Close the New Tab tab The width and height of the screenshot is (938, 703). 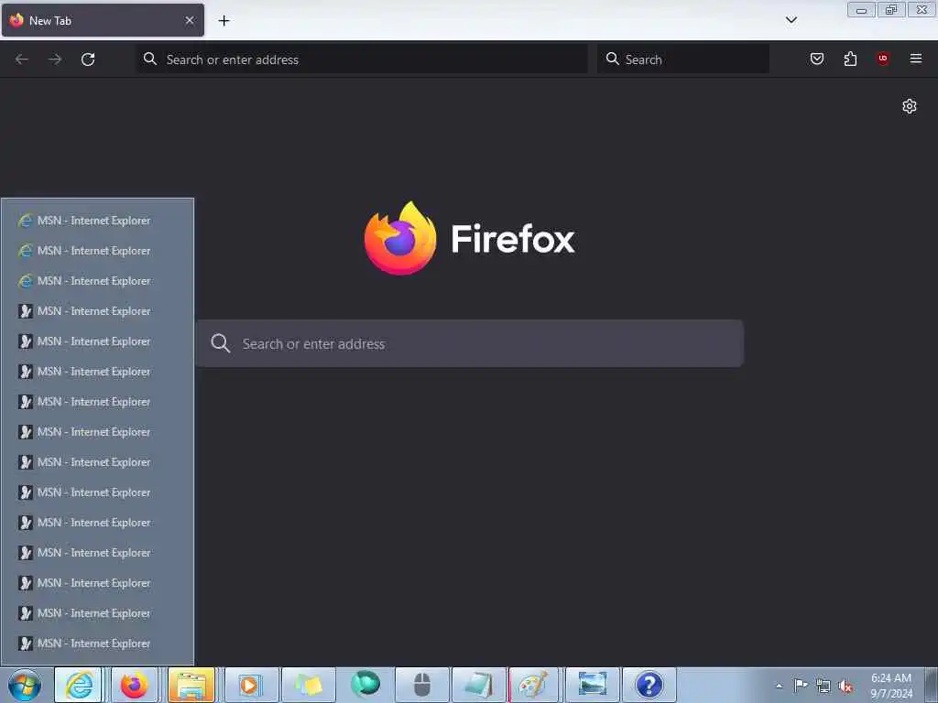point(190,20)
